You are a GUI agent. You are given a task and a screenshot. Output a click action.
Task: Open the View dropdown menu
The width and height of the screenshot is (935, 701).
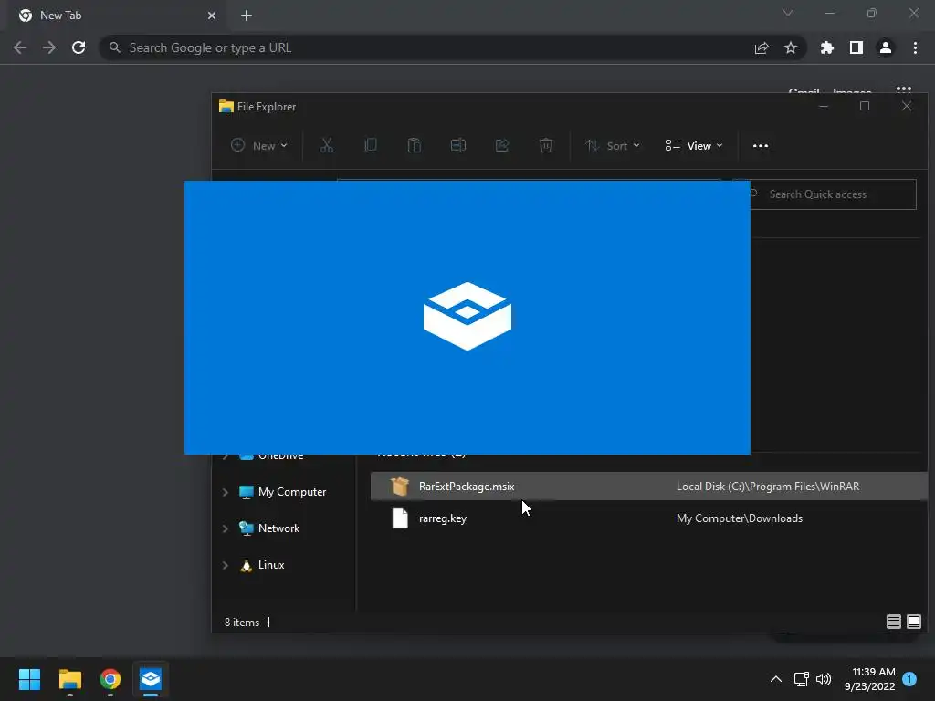tap(694, 145)
